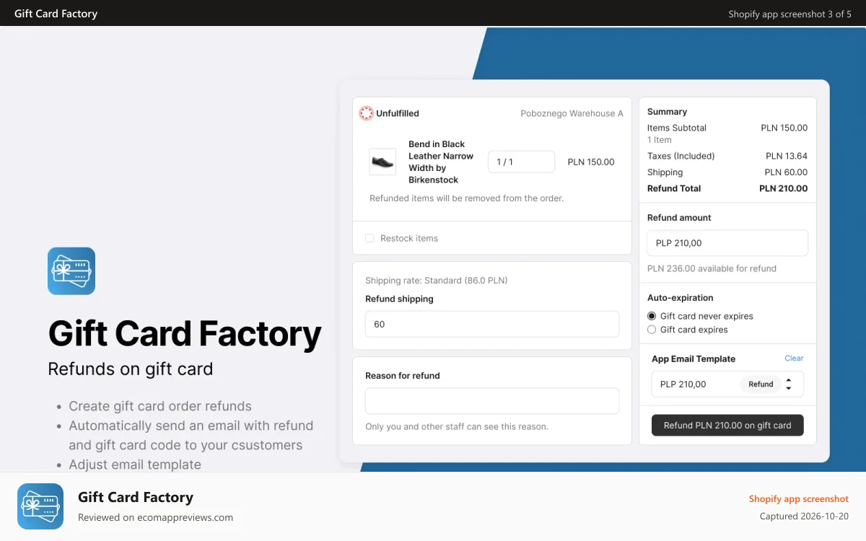Image resolution: width=866 pixels, height=541 pixels.
Task: Click the Summary heading
Action: (667, 112)
